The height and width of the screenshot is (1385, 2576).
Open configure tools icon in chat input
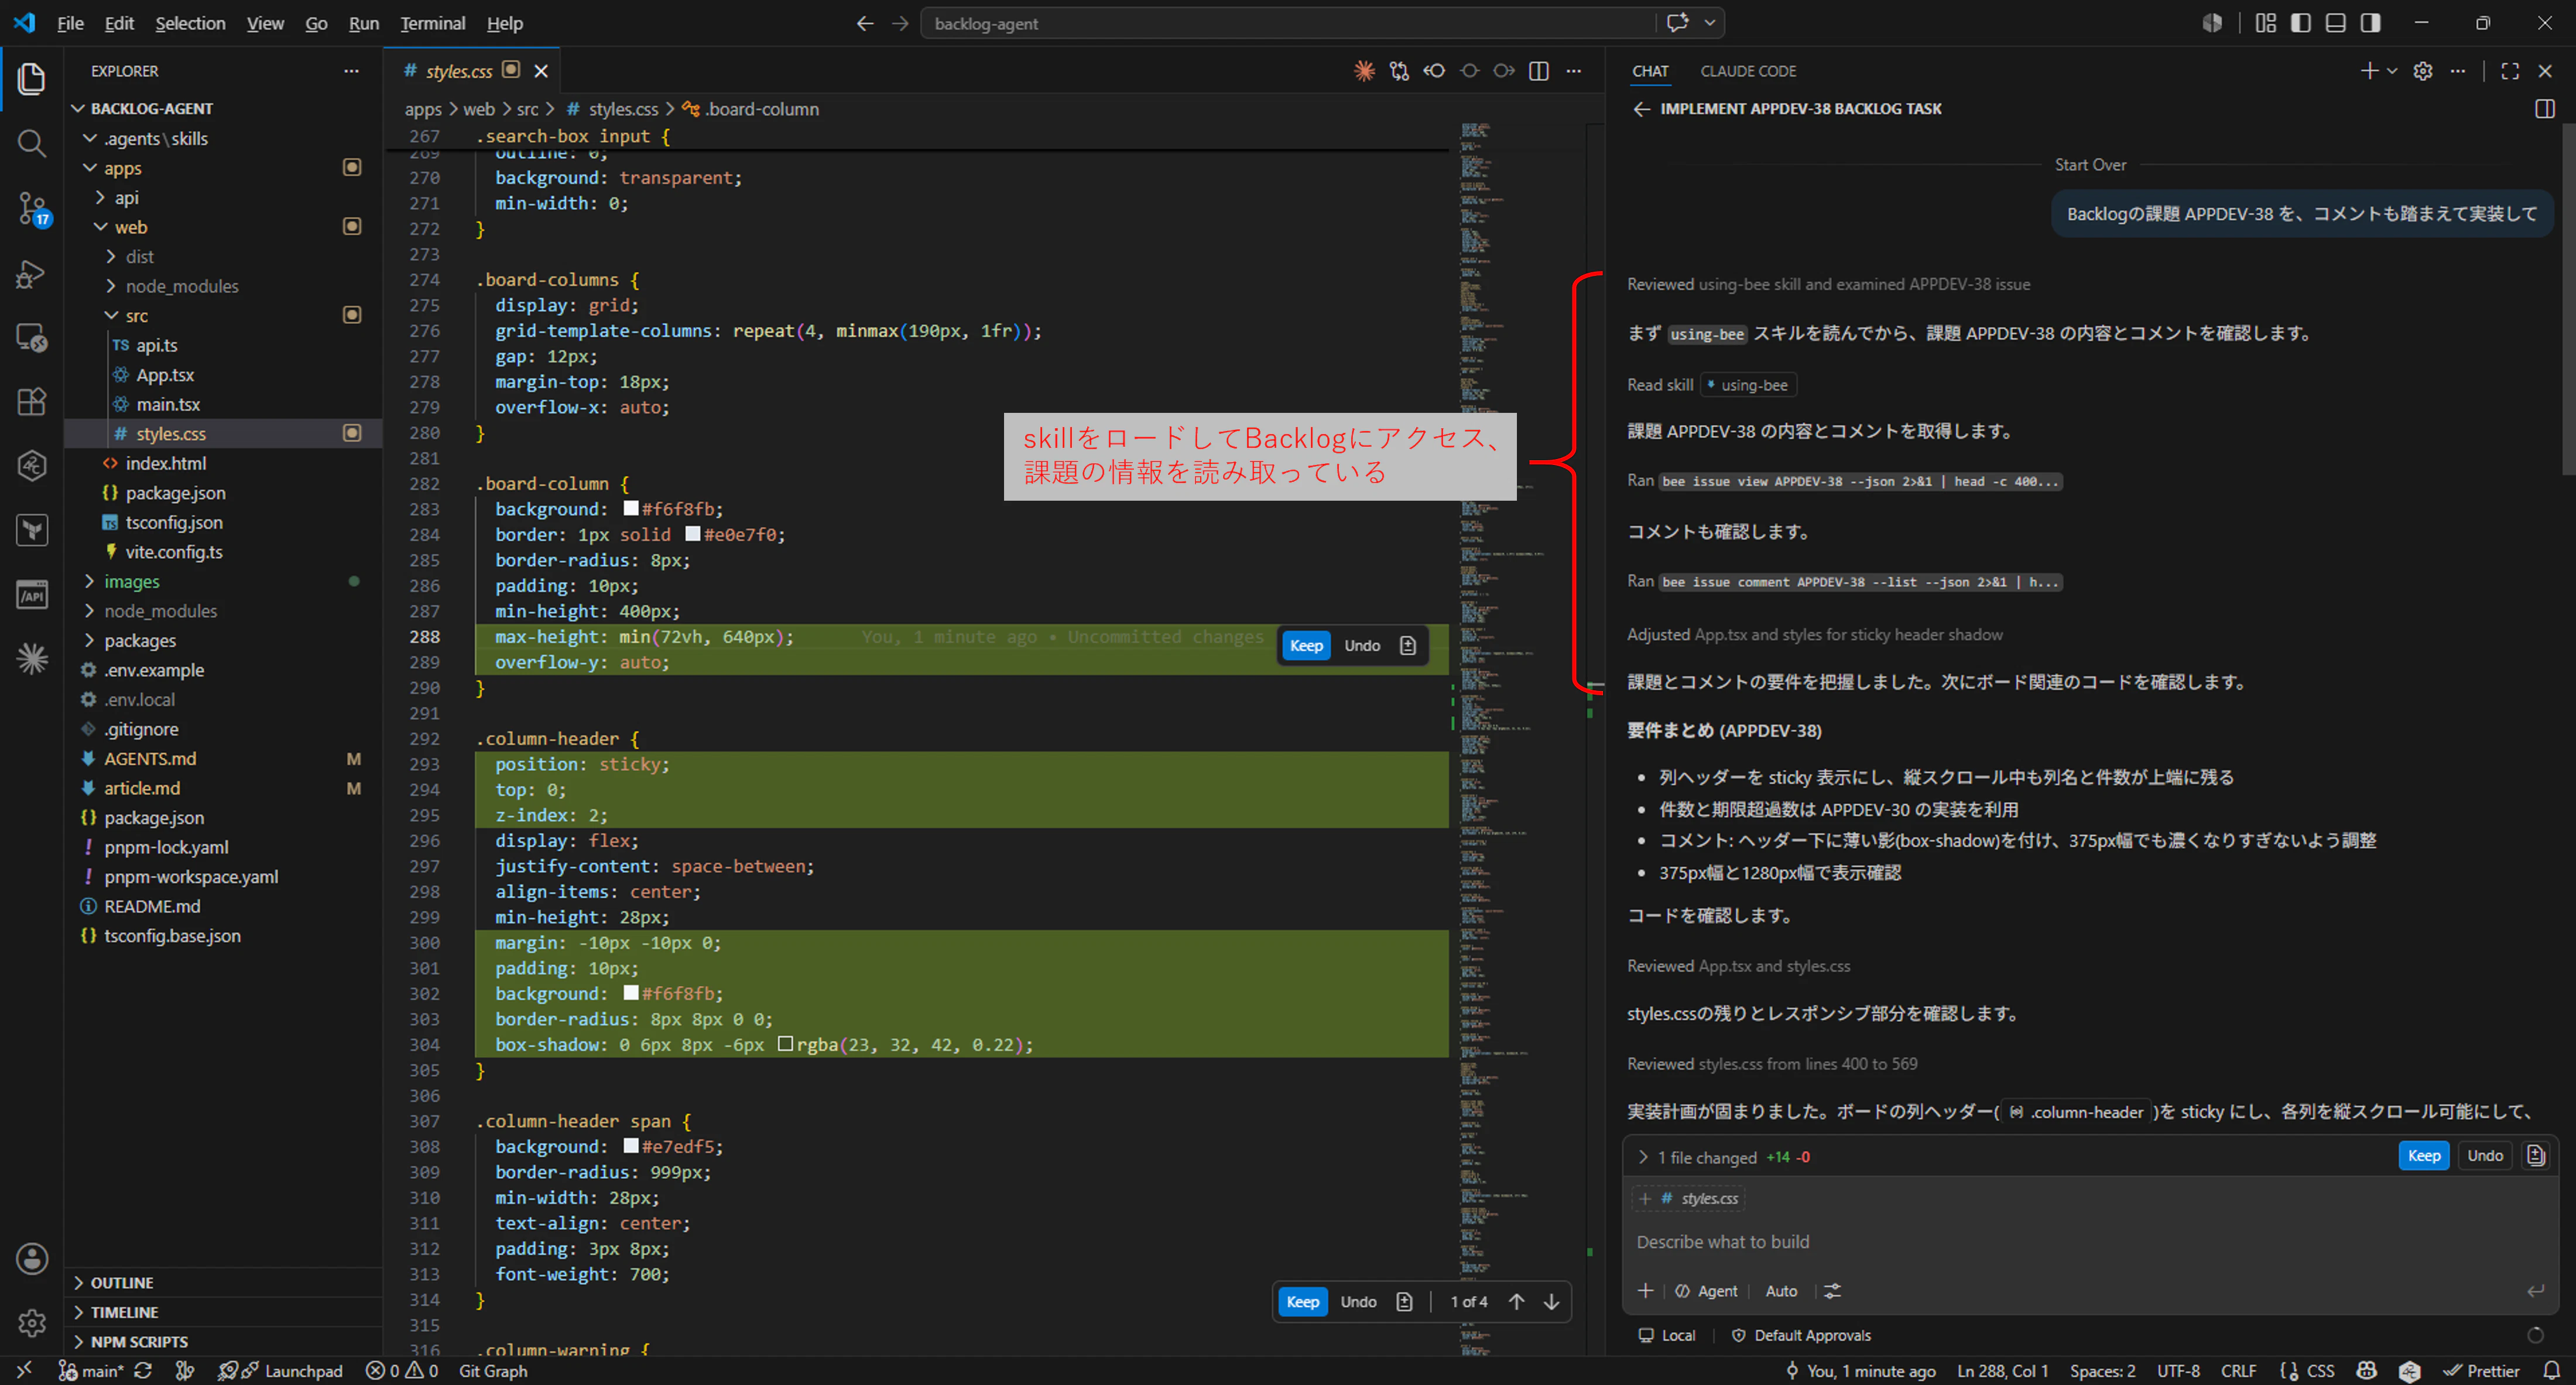1832,1291
